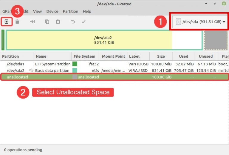Click the Undo last operation icon
This screenshot has height=155, width=229.
coord(73,22)
